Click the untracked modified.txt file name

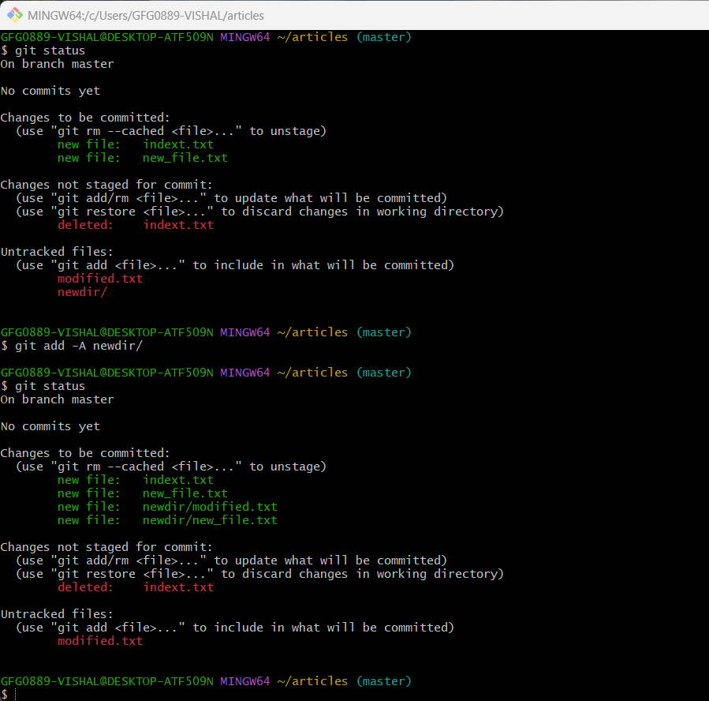pyautogui.click(x=99, y=278)
